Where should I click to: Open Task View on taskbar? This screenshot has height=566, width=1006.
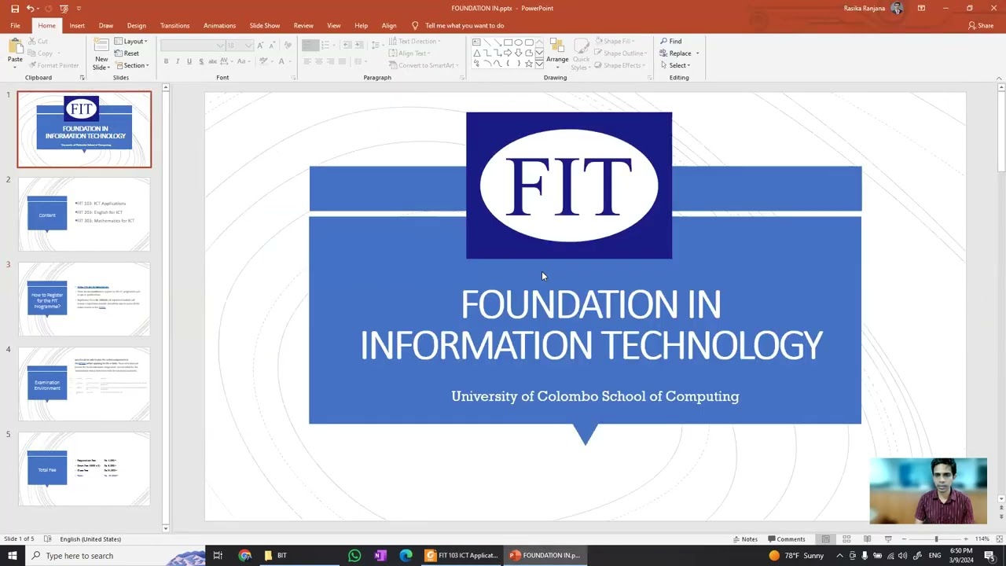[x=218, y=556]
